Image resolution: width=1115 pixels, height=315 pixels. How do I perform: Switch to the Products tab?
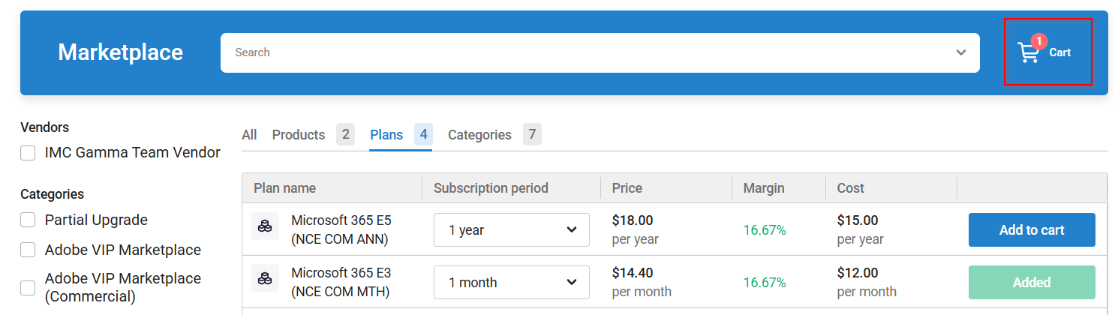(299, 135)
